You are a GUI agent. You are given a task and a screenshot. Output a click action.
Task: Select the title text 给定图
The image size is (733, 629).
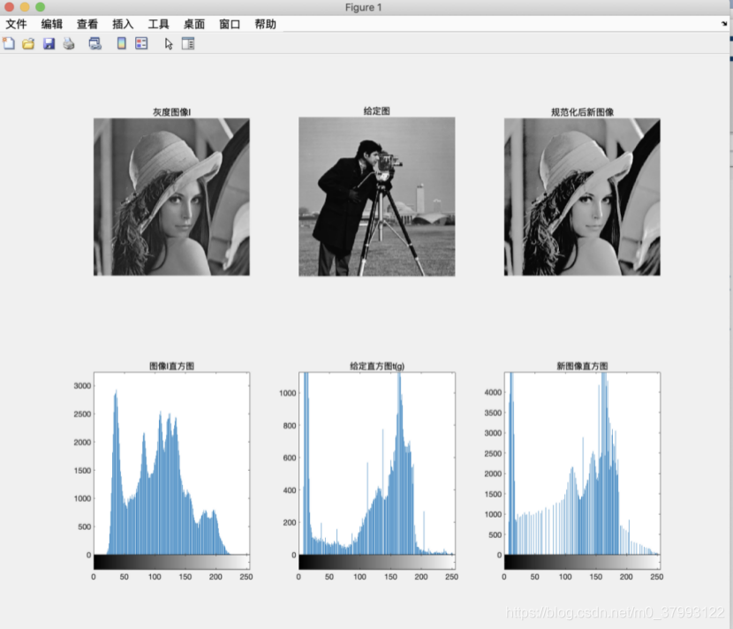377,111
